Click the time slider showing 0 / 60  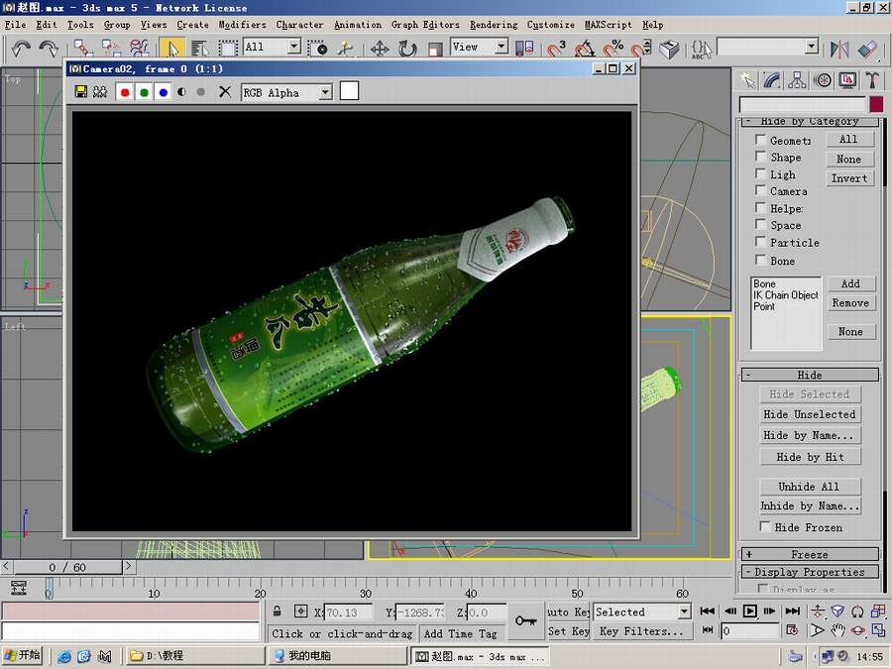pyautogui.click(x=67, y=567)
